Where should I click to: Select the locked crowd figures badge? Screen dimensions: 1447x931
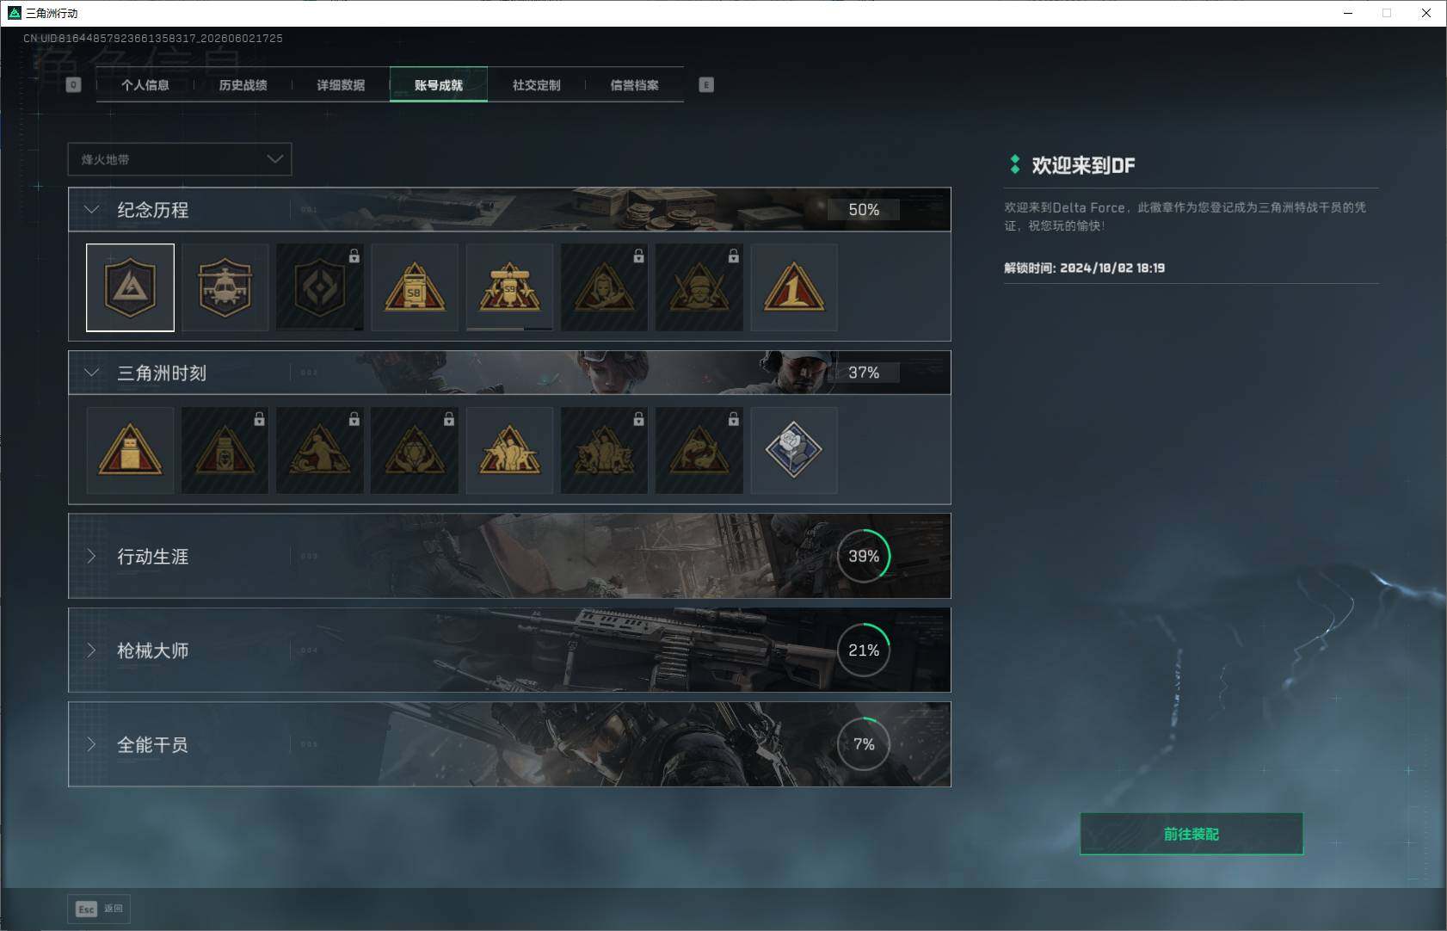pyautogui.click(x=604, y=450)
